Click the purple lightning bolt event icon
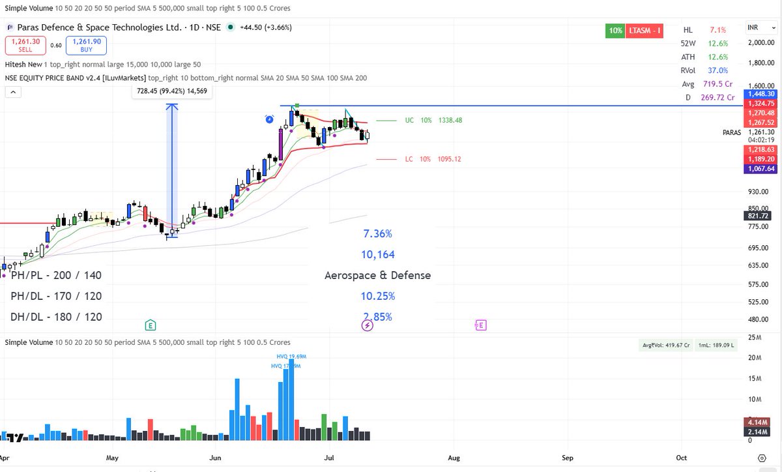Viewport: 782px width, 472px height. [367, 325]
